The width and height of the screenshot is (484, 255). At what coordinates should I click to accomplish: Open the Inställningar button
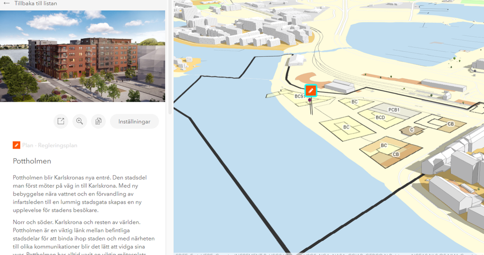134,121
